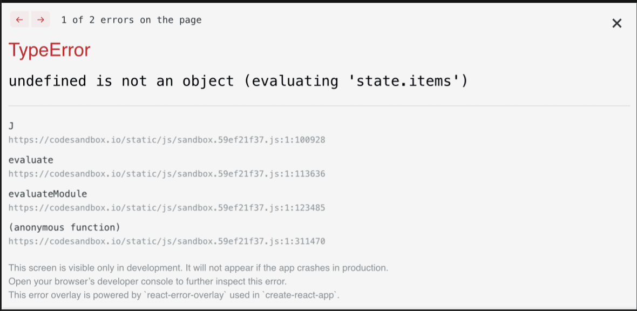
Task: Click the URL under anonymous function
Action: coord(166,241)
